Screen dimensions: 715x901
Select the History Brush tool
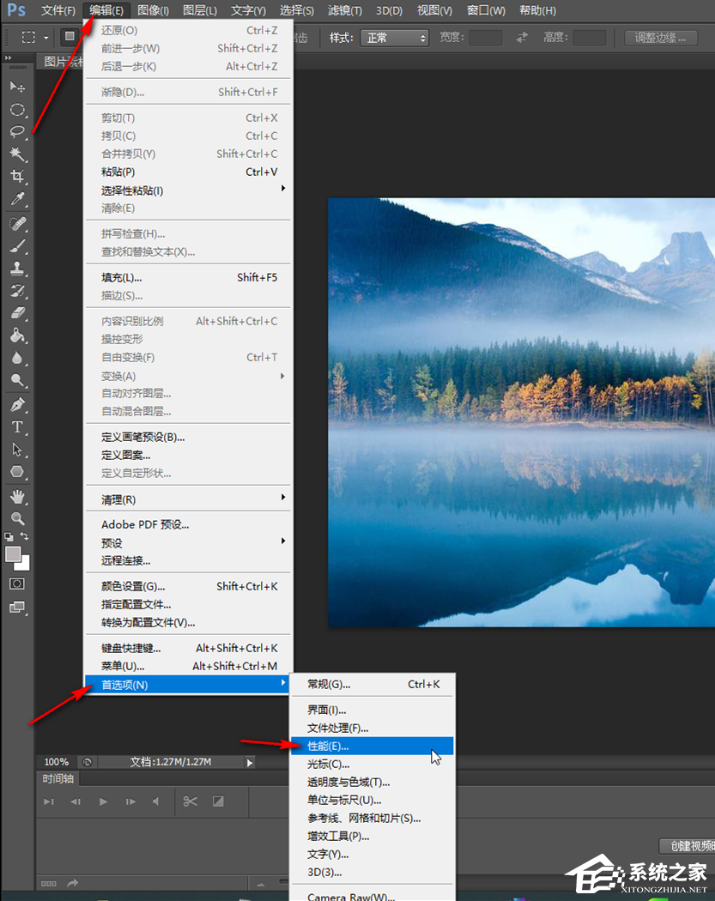point(17,291)
